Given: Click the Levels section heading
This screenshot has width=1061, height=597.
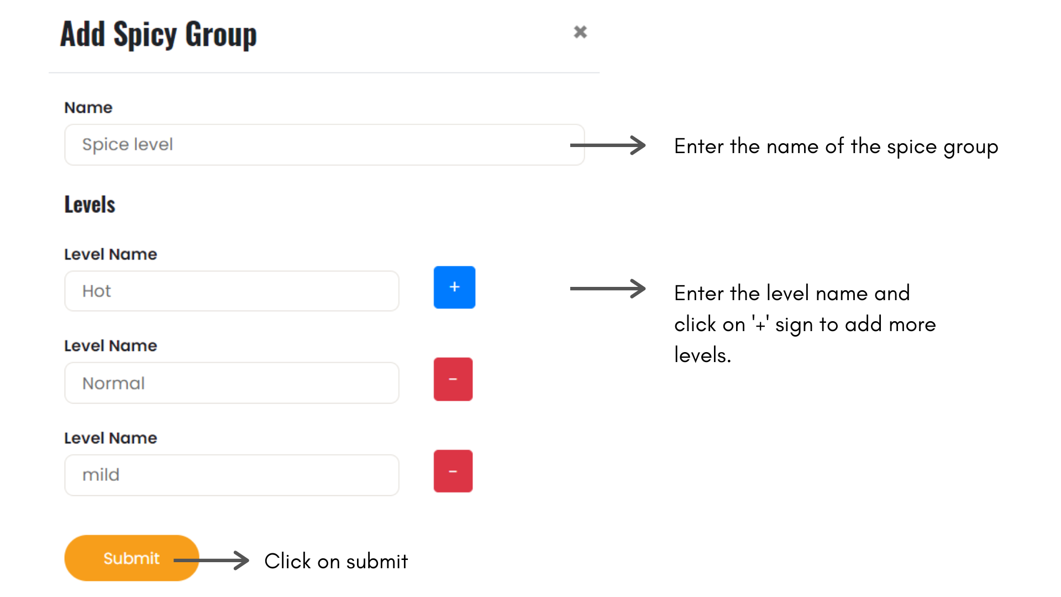Looking at the screenshot, I should (x=90, y=205).
